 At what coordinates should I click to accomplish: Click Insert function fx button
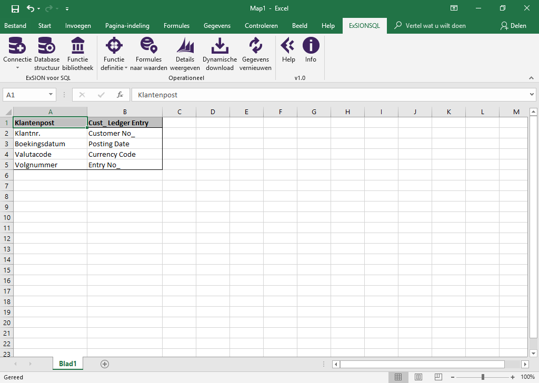120,95
